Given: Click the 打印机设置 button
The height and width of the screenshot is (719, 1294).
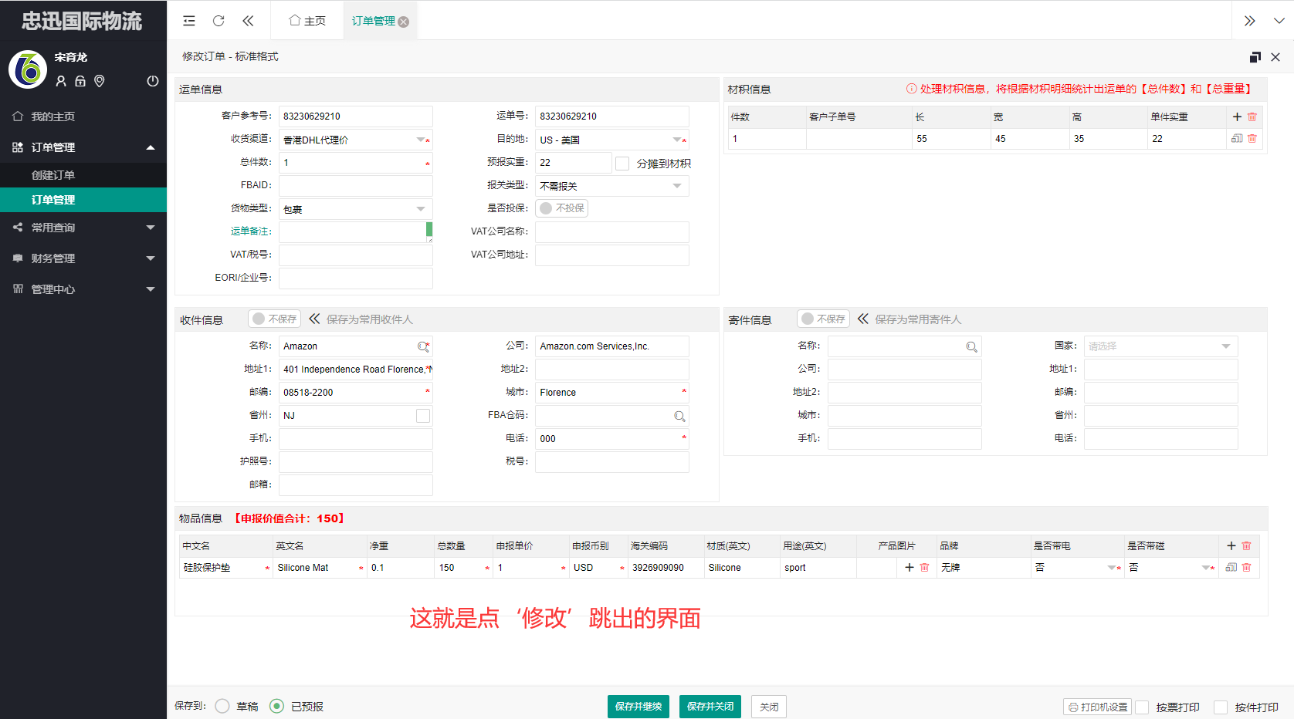Looking at the screenshot, I should pyautogui.click(x=1098, y=707).
